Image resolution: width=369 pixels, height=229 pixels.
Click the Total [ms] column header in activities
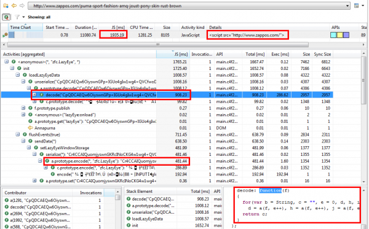[x=255, y=54]
